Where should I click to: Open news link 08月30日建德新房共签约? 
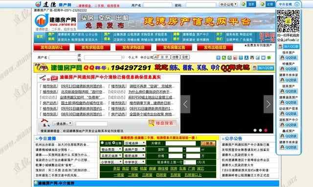coord(83,114)
